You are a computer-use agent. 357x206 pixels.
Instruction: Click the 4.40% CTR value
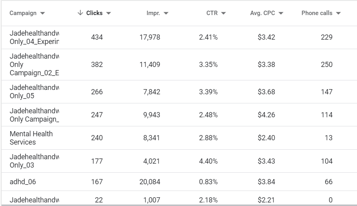[208, 161]
